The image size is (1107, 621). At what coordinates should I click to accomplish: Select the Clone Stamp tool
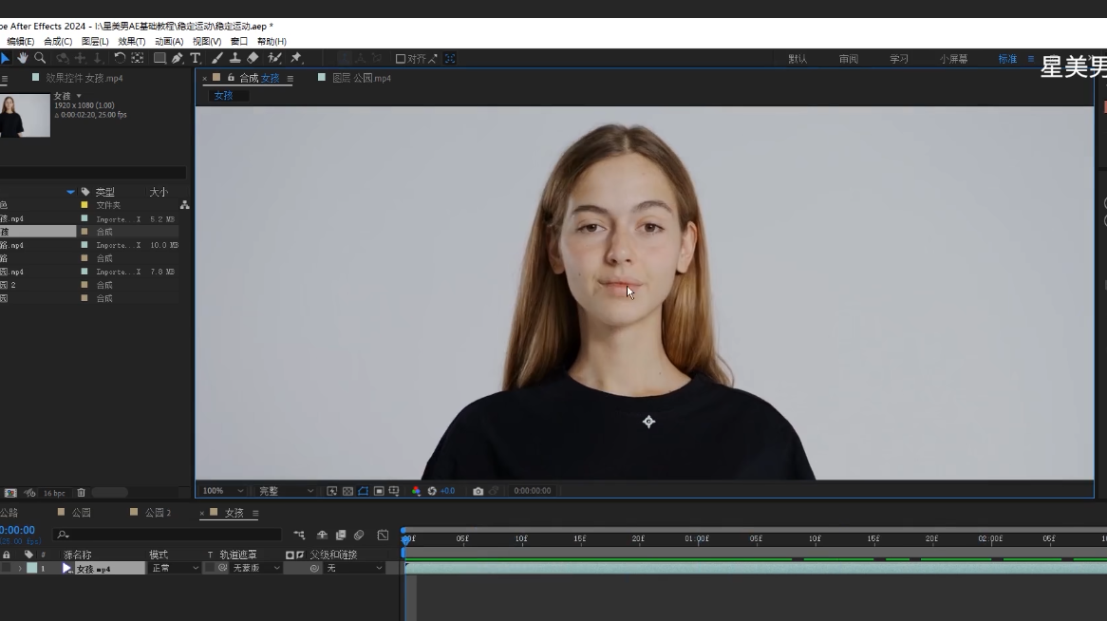click(235, 59)
